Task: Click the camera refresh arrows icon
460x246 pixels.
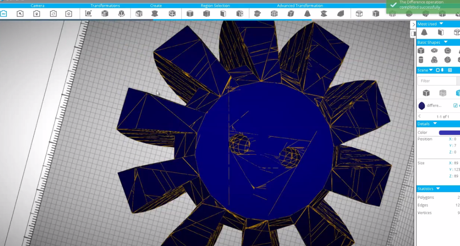Action: 53,13
